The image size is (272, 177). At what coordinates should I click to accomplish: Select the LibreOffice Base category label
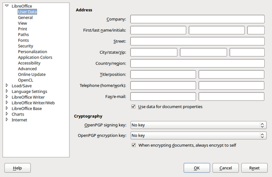pos(27,109)
